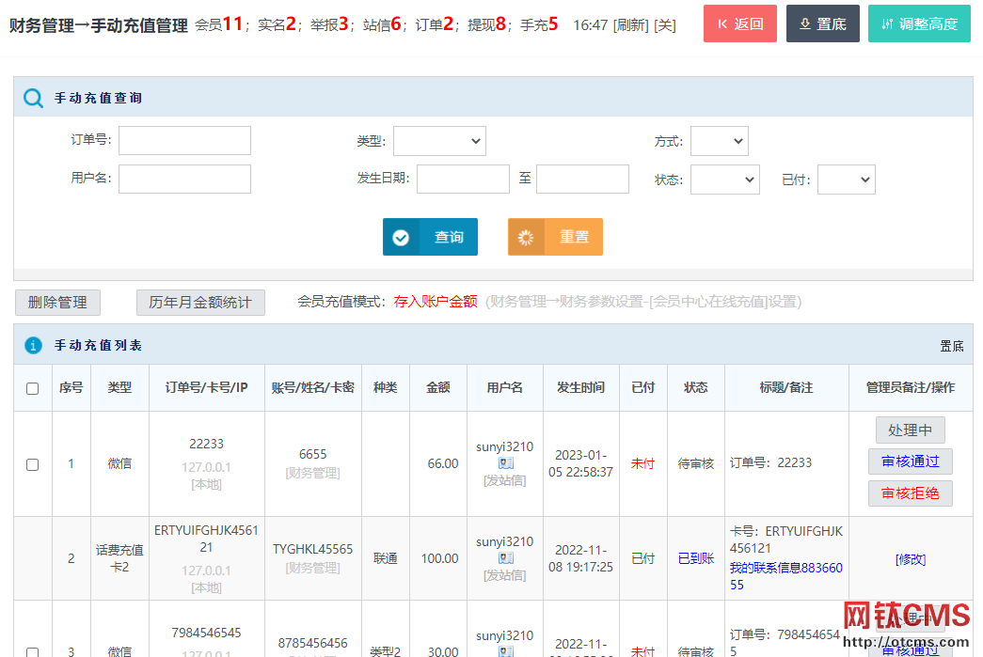Click the user card icon in row 2
This screenshot has height=657, width=983.
tap(505, 558)
